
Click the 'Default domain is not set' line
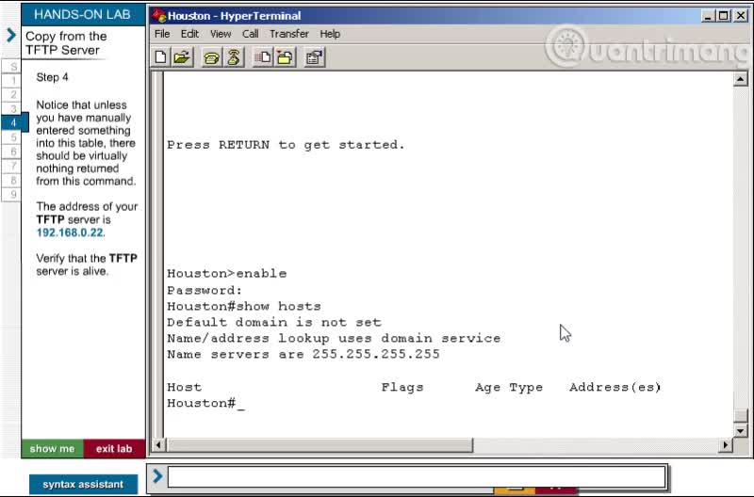pos(274,322)
